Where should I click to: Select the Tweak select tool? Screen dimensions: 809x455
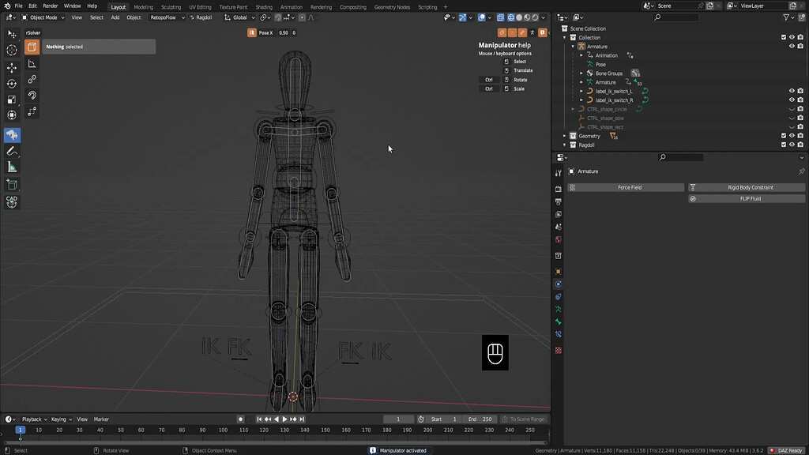[12, 34]
